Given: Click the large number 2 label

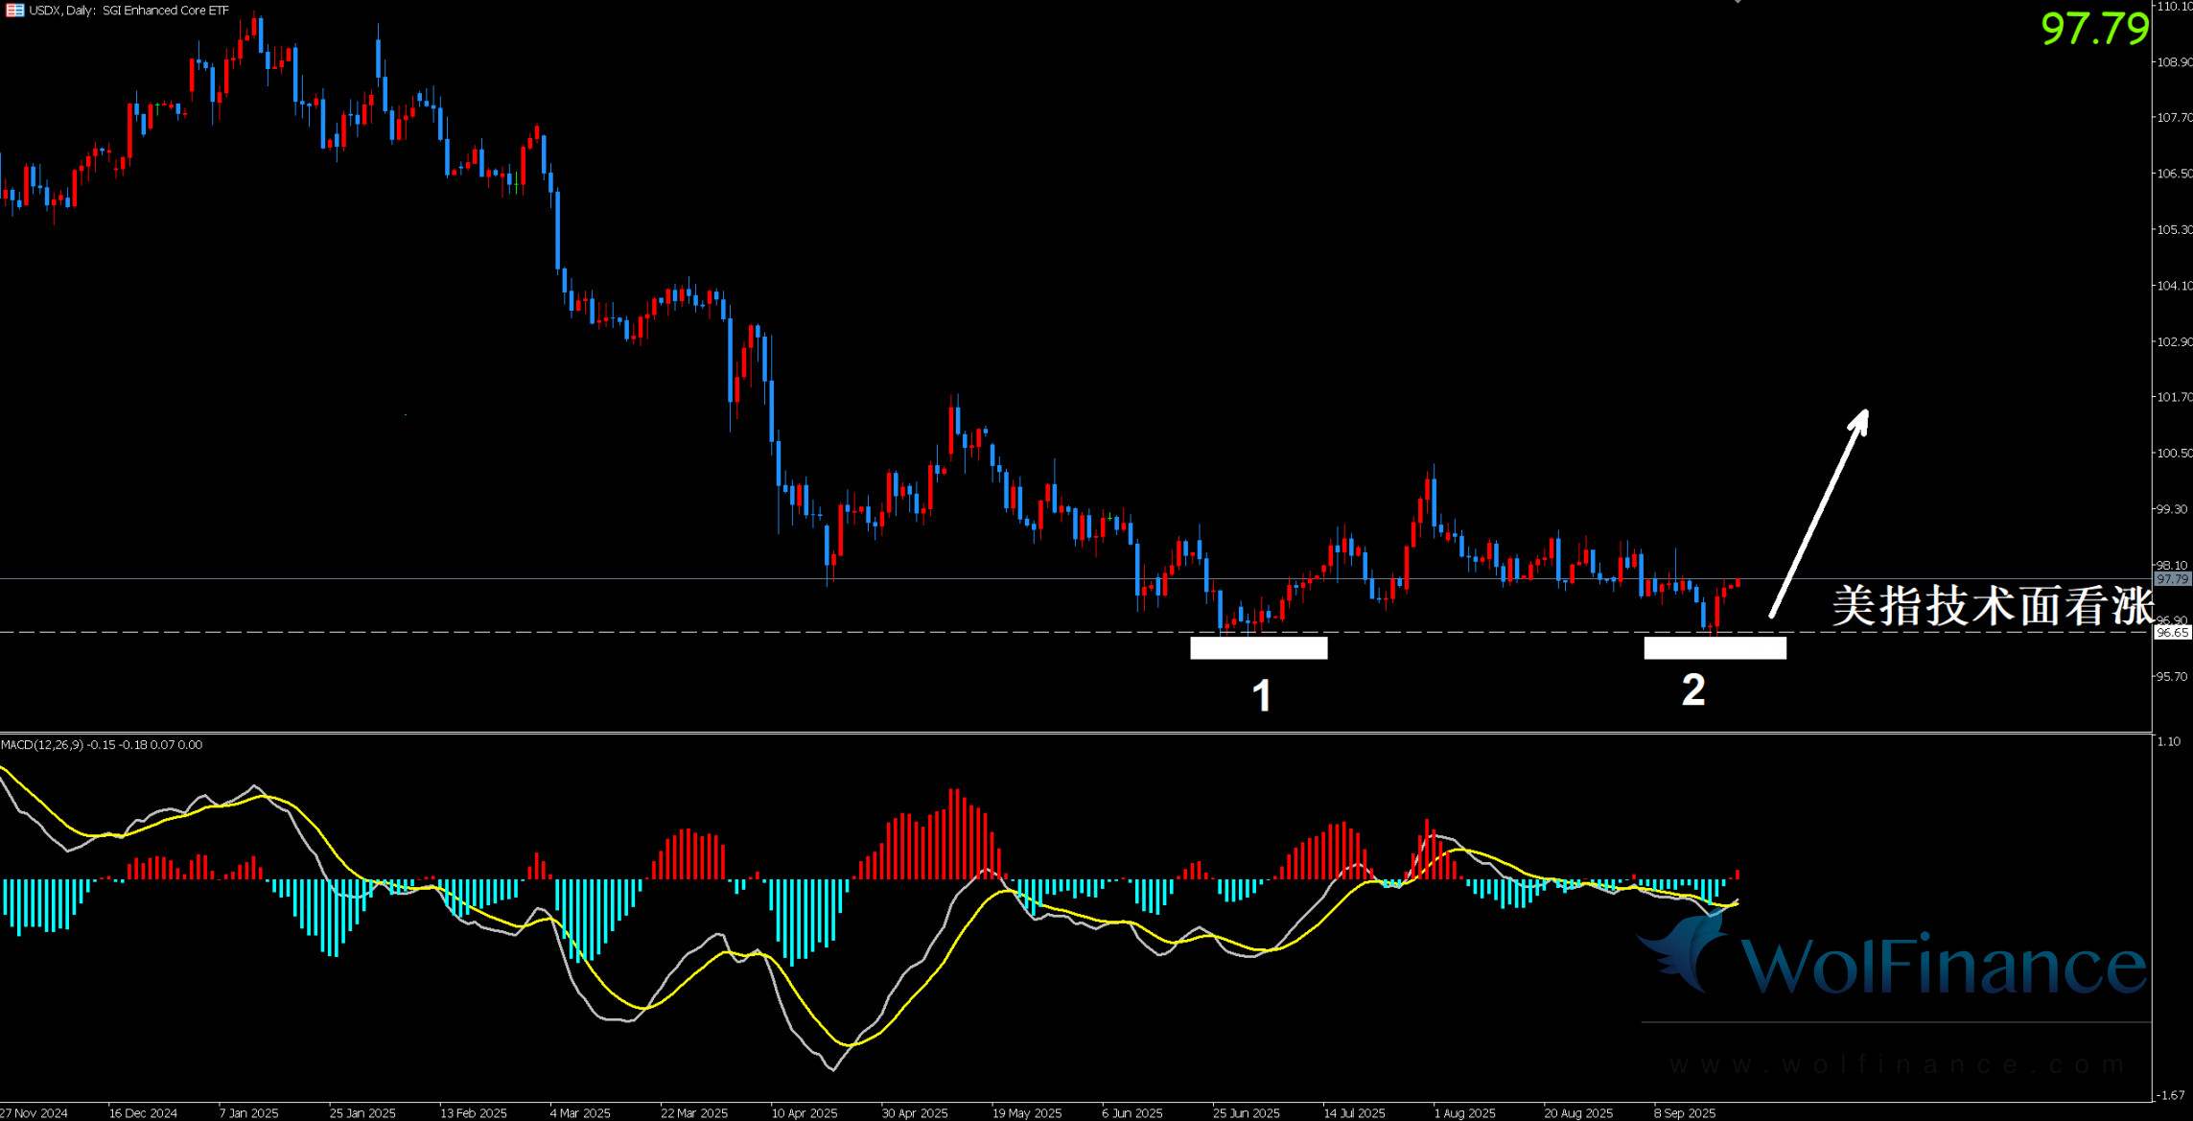Looking at the screenshot, I should pos(1693,690).
